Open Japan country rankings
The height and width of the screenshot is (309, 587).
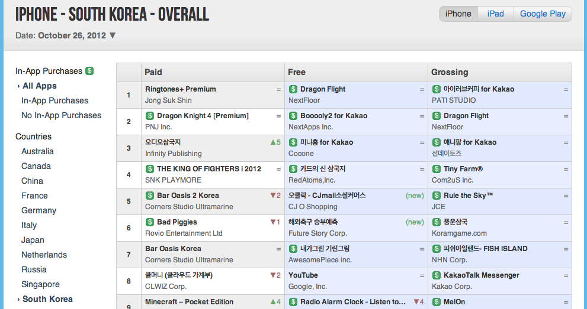click(x=33, y=240)
